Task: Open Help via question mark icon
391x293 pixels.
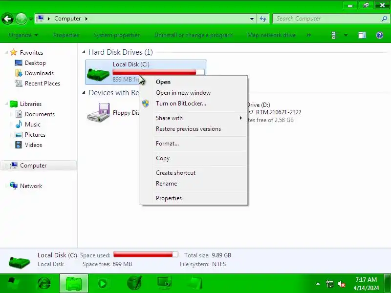Action: (380, 35)
